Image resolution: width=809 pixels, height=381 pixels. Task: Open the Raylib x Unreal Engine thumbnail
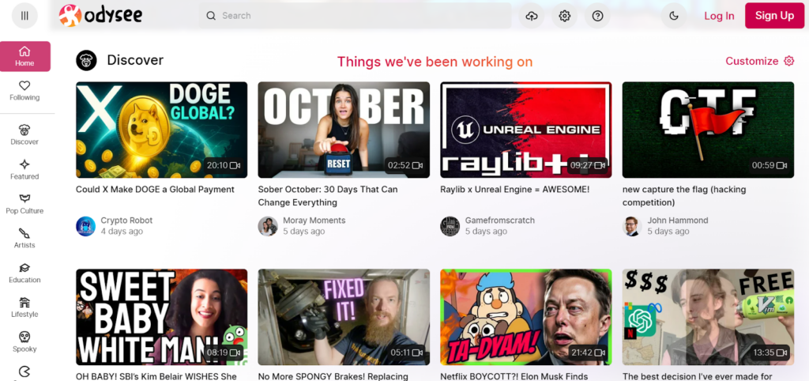pos(525,130)
